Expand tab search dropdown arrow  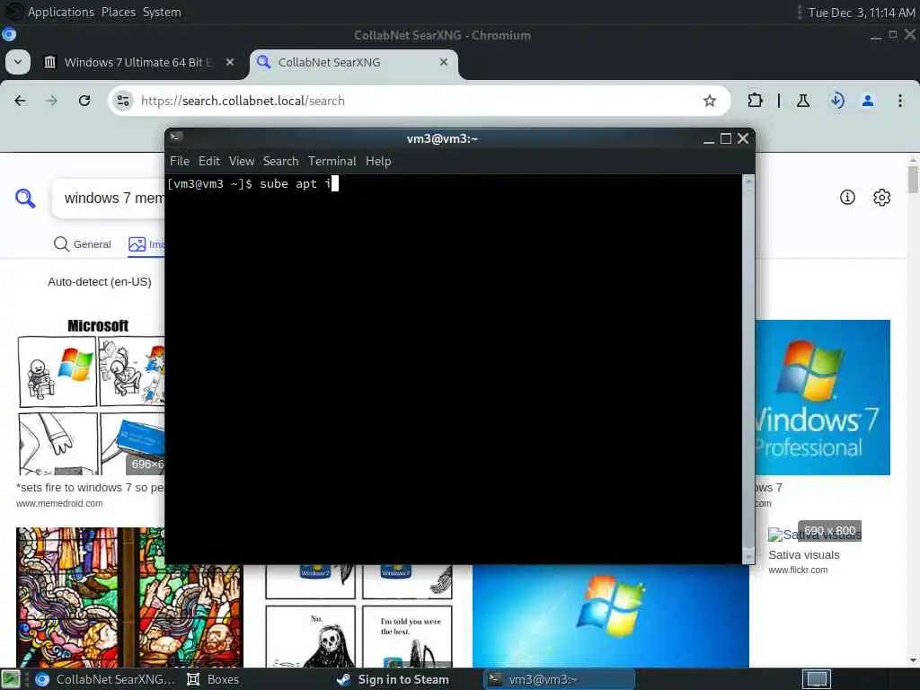(x=18, y=62)
